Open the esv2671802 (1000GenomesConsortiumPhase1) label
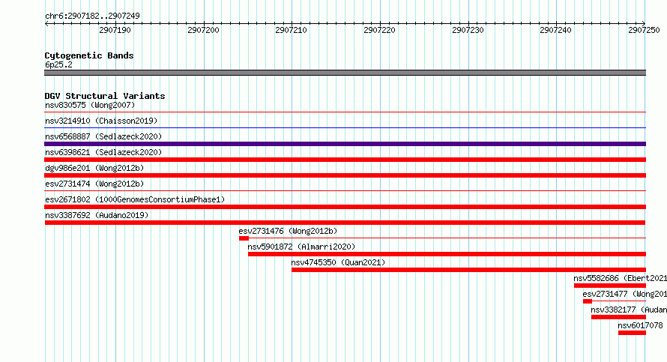Image resolution: width=667 pixels, height=362 pixels. (x=135, y=199)
